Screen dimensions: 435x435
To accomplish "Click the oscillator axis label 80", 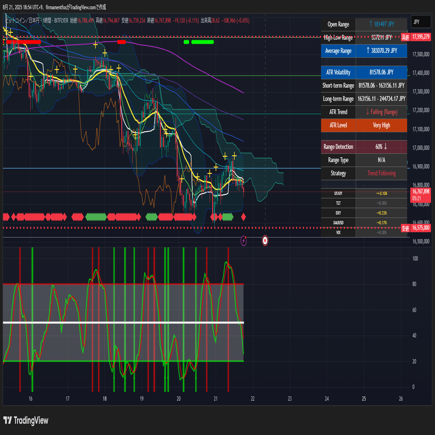I will [x=414, y=284].
